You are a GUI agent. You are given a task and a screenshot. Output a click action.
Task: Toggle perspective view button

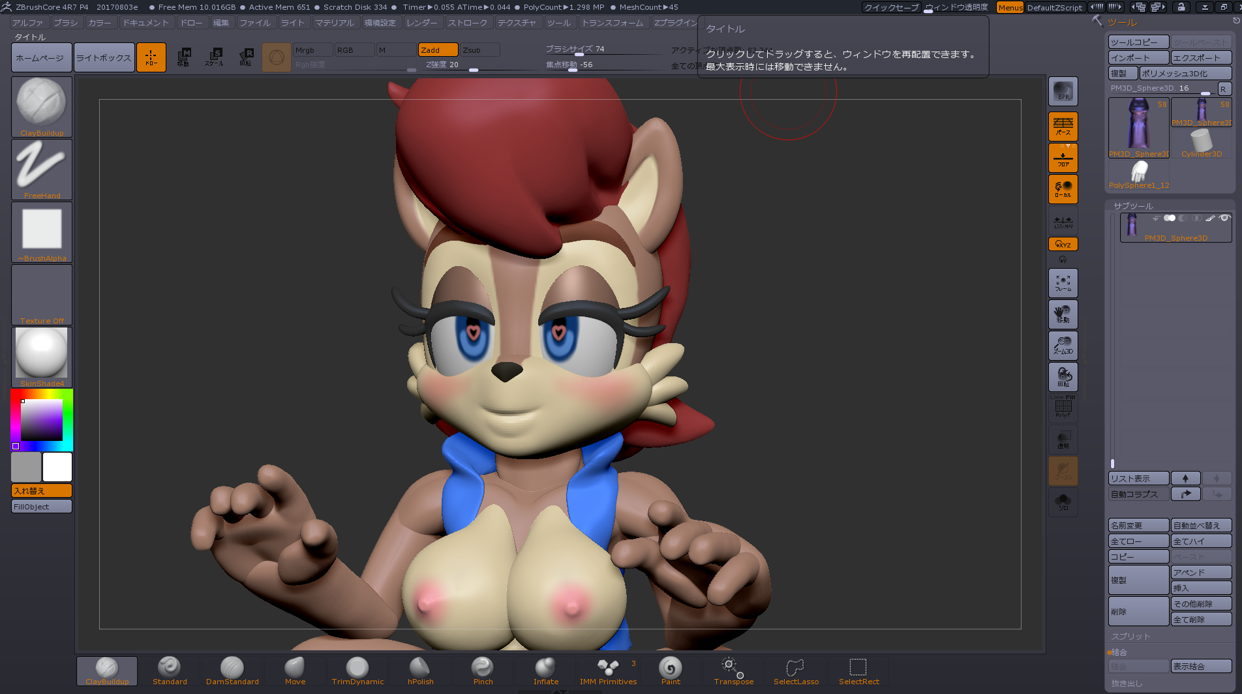pyautogui.click(x=1063, y=126)
